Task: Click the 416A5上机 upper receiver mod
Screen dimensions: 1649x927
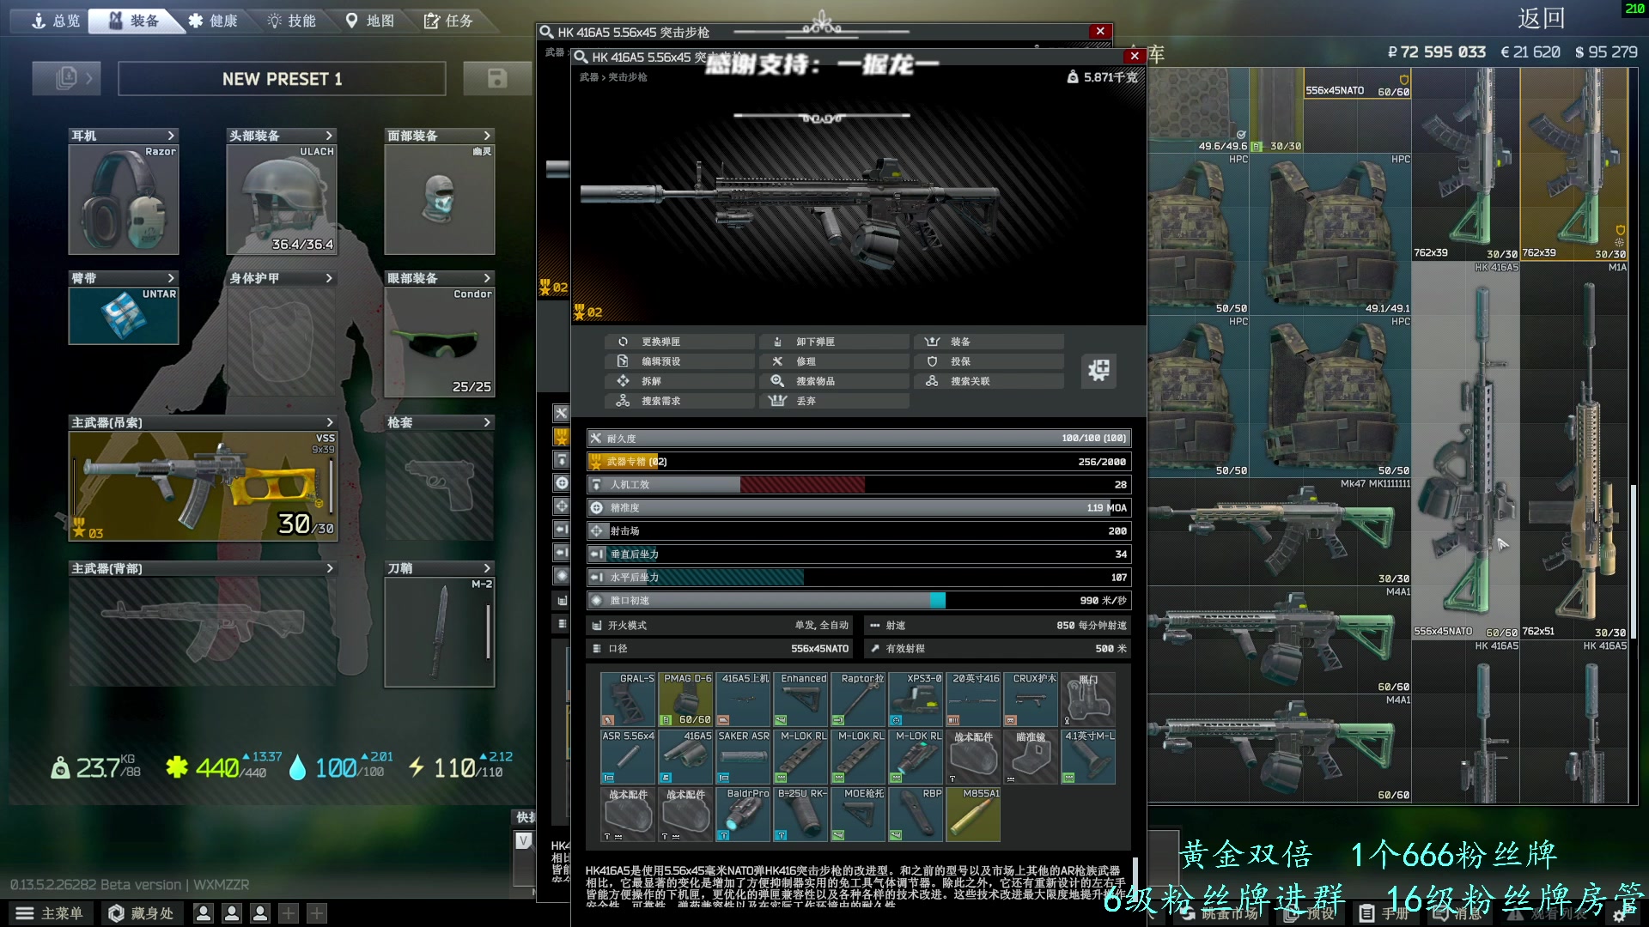Action: coord(743,700)
